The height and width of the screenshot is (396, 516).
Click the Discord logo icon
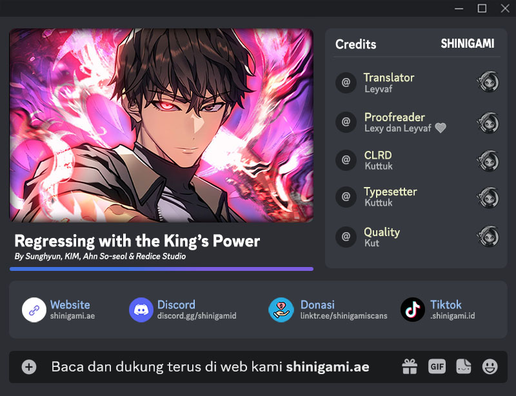pyautogui.click(x=141, y=310)
